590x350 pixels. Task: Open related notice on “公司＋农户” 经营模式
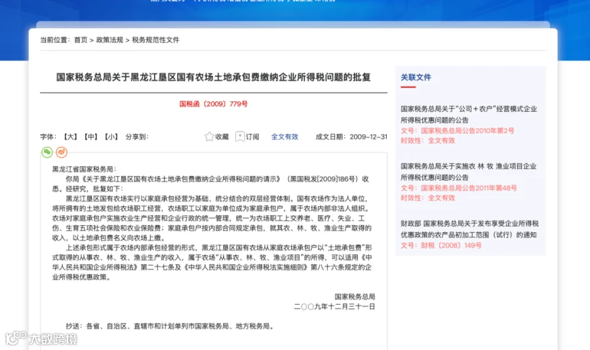pos(469,114)
